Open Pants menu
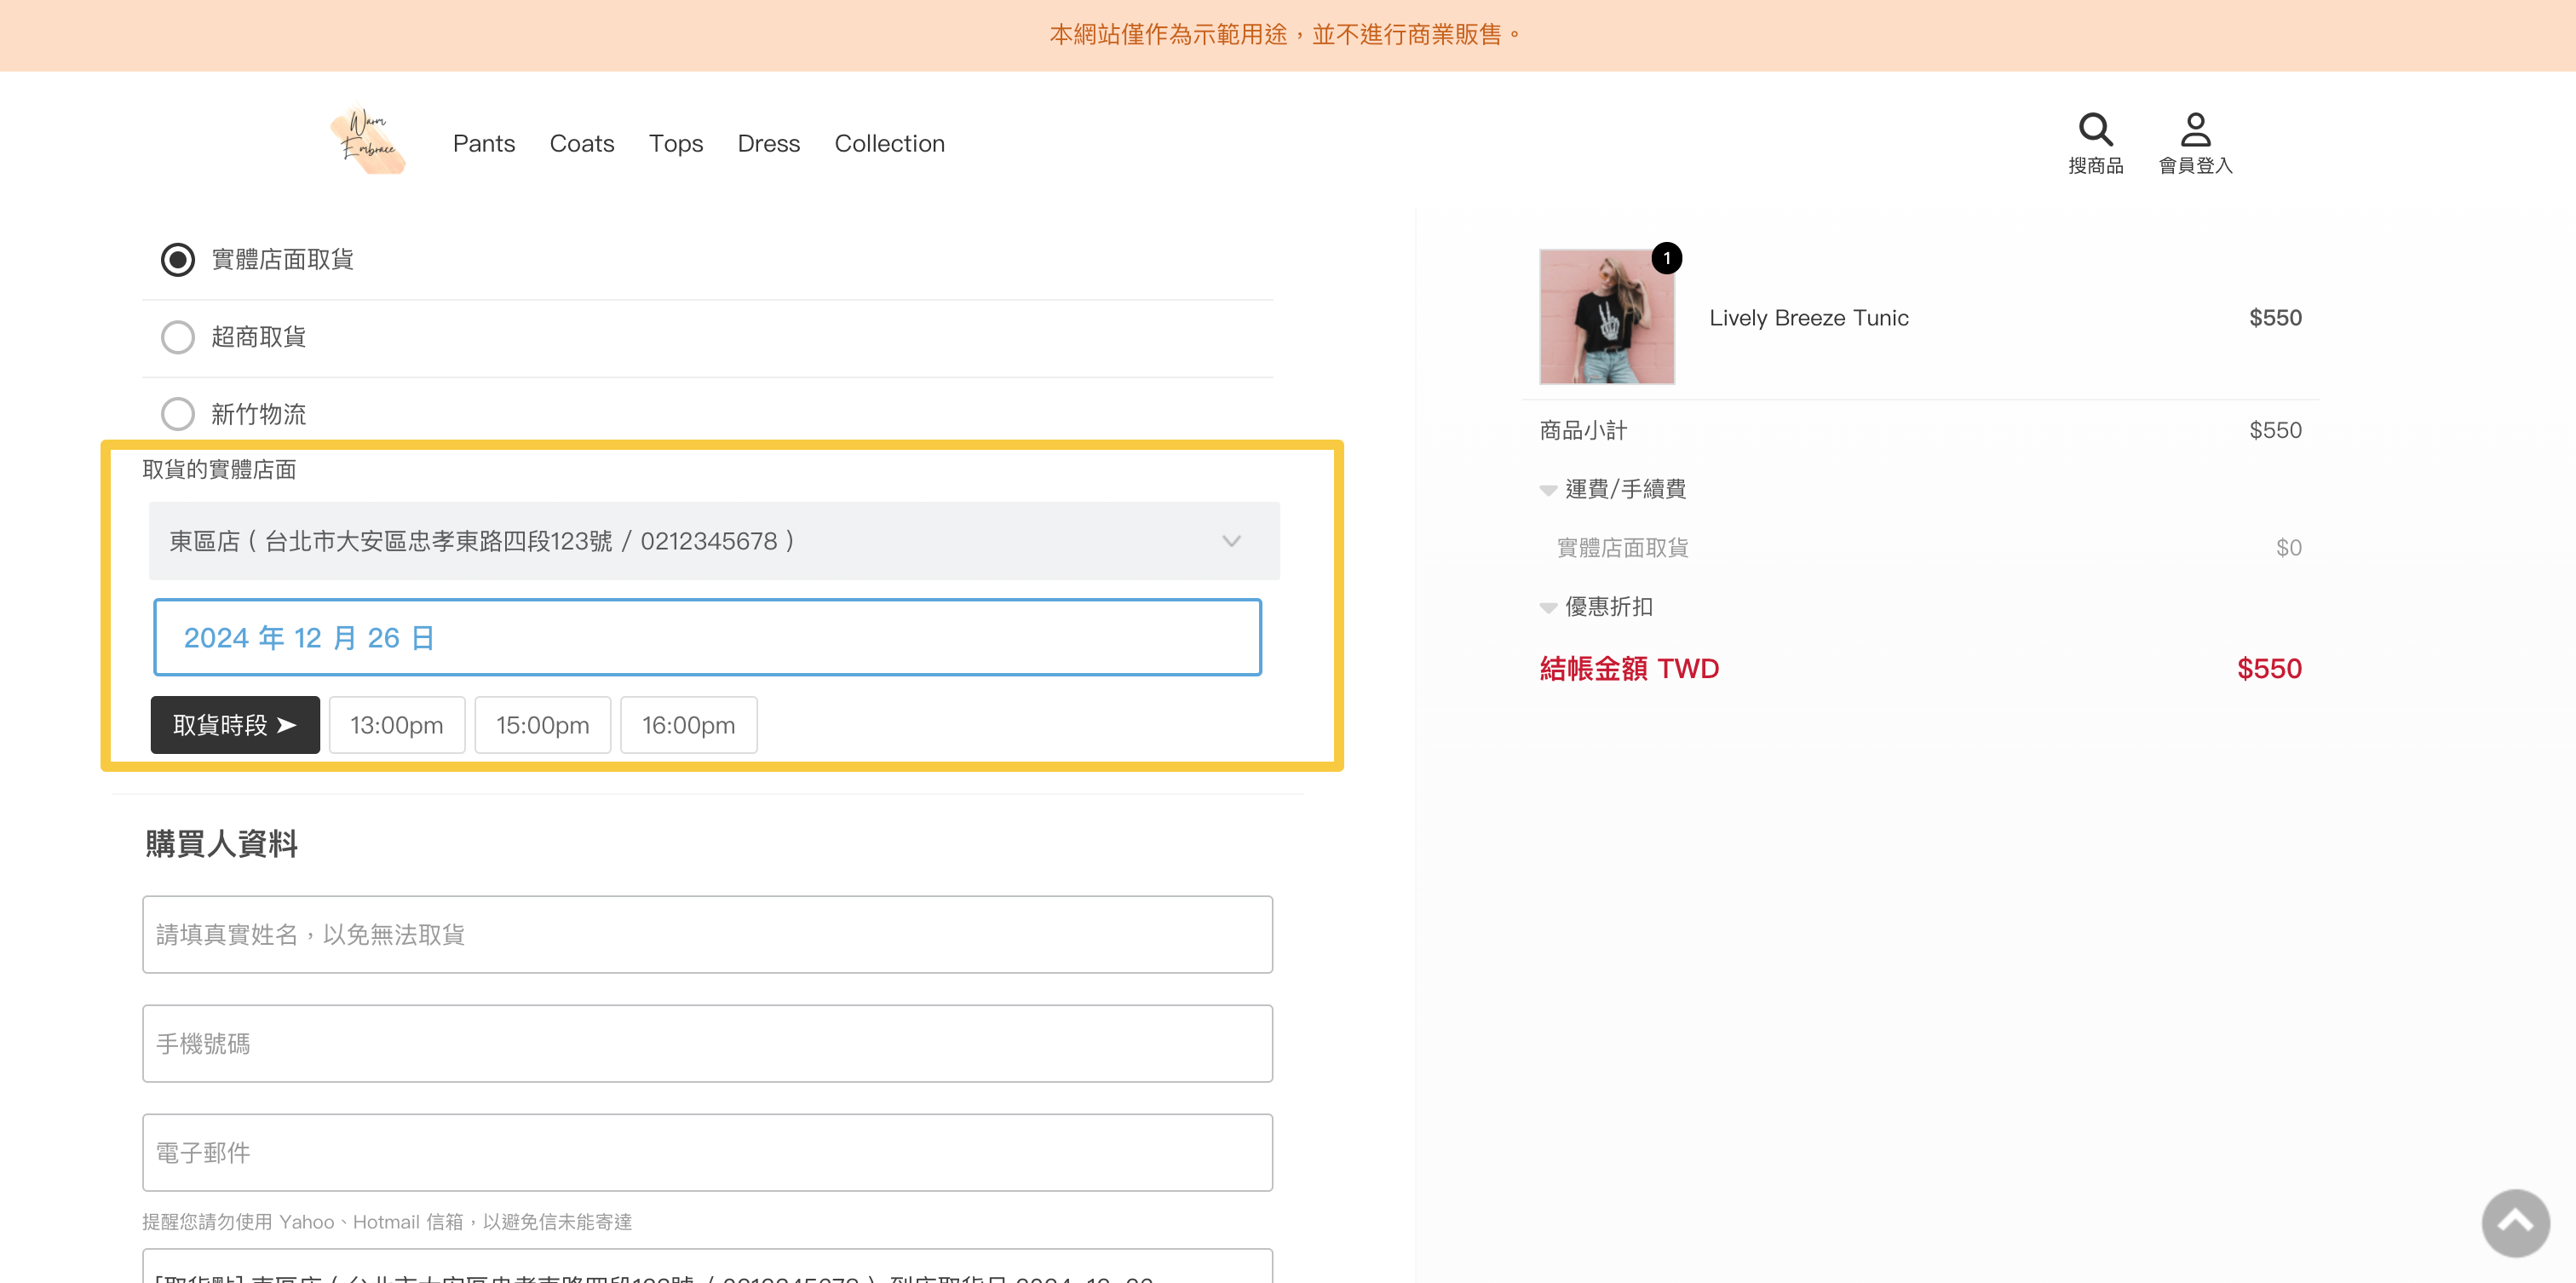Viewport: 2576px width, 1283px height. pyautogui.click(x=483, y=143)
